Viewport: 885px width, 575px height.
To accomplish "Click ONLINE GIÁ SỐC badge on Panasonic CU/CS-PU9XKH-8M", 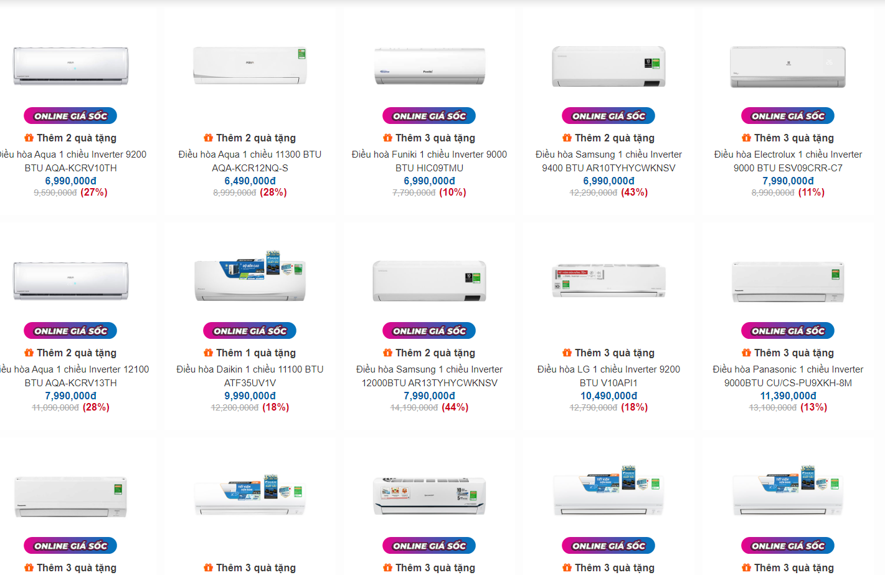I will coord(788,331).
